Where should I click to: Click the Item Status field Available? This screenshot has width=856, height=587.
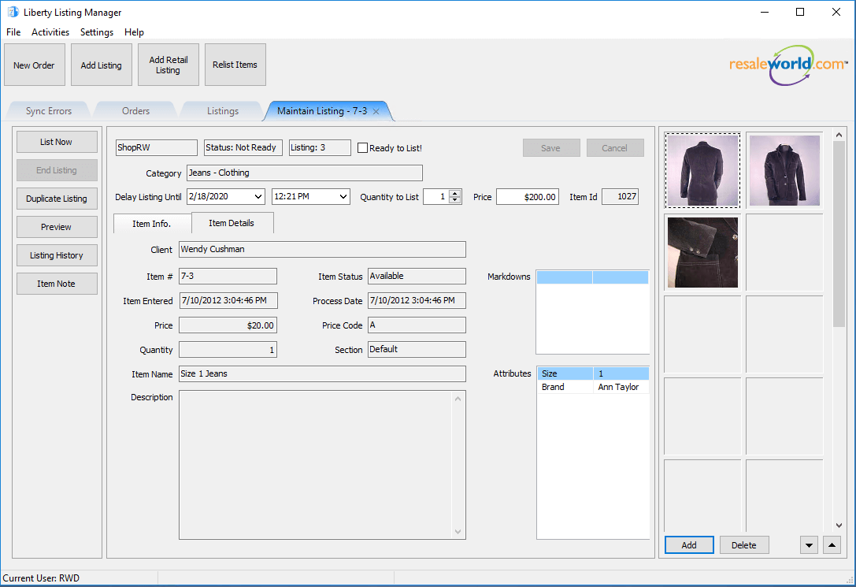(x=417, y=277)
